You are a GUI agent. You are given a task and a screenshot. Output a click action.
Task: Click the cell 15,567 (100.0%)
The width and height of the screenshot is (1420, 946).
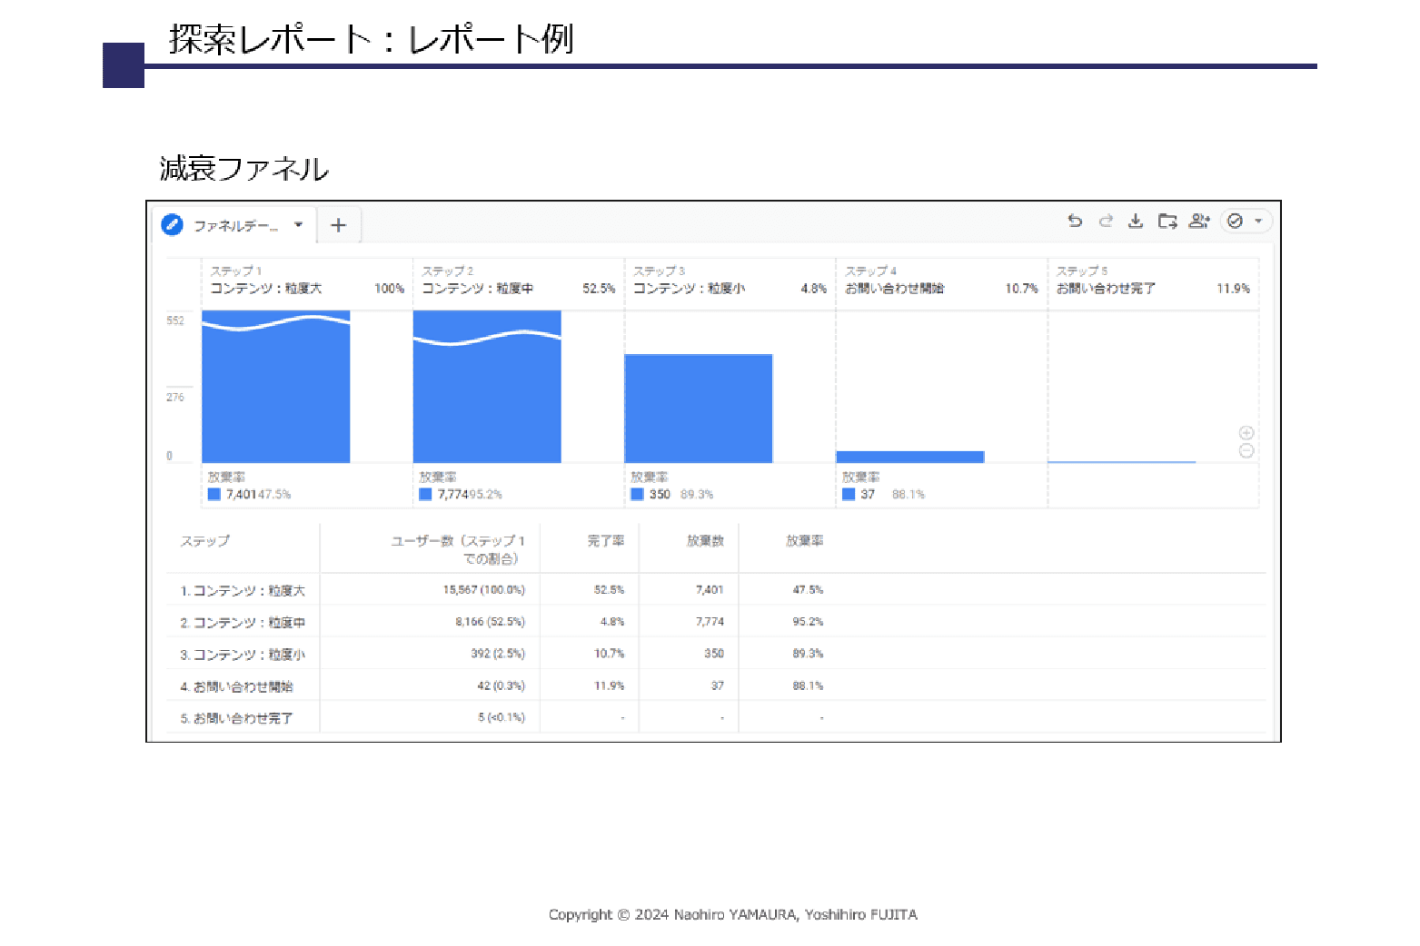(x=484, y=590)
